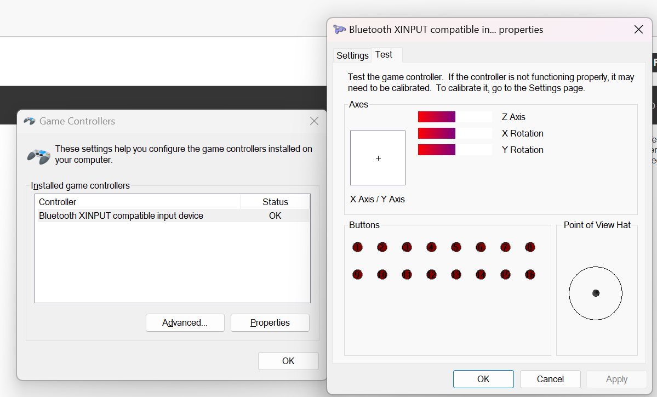The width and height of the screenshot is (657, 397).
Task: Click button indicator 14 in Buttons
Action: coord(481,275)
